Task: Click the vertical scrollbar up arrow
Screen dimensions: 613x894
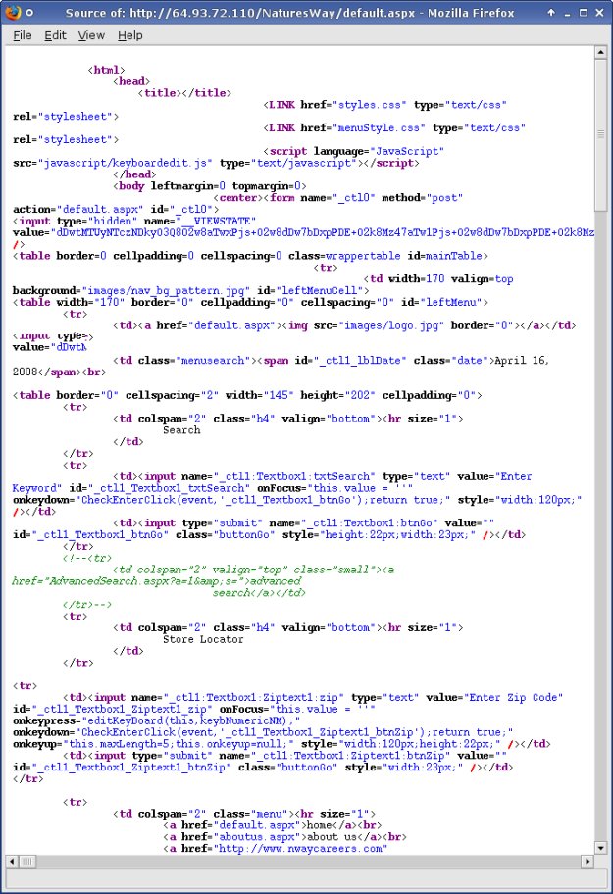Action: (600, 53)
